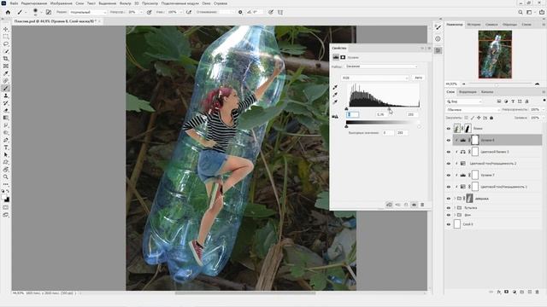
Task: Open the Файл menu
Action: pos(14,3)
